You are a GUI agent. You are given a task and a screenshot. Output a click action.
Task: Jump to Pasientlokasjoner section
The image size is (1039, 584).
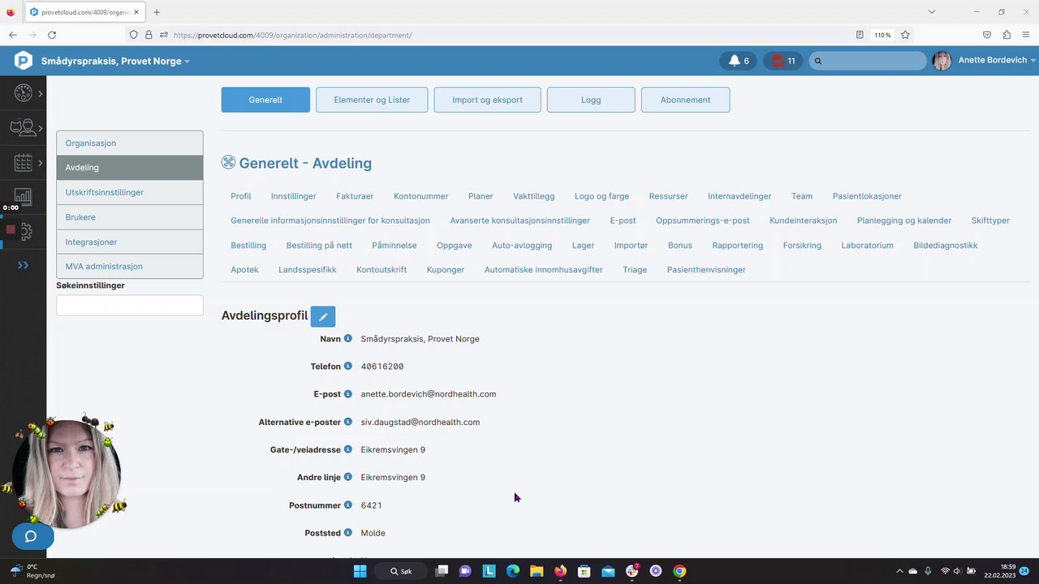[x=867, y=196]
